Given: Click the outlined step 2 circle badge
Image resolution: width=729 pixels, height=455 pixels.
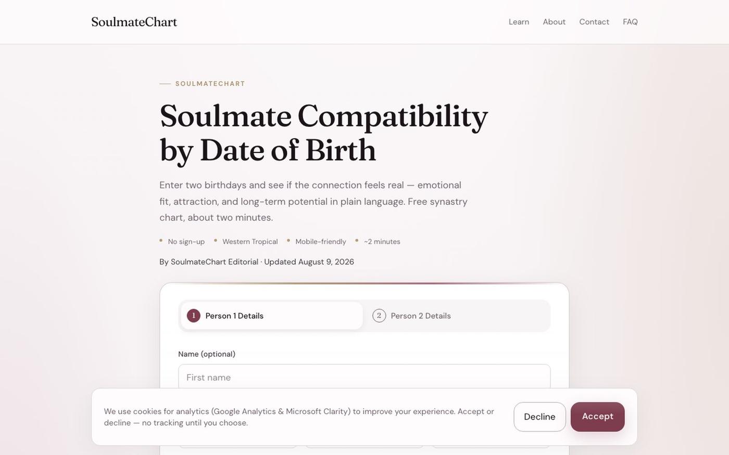Looking at the screenshot, I should tap(379, 316).
